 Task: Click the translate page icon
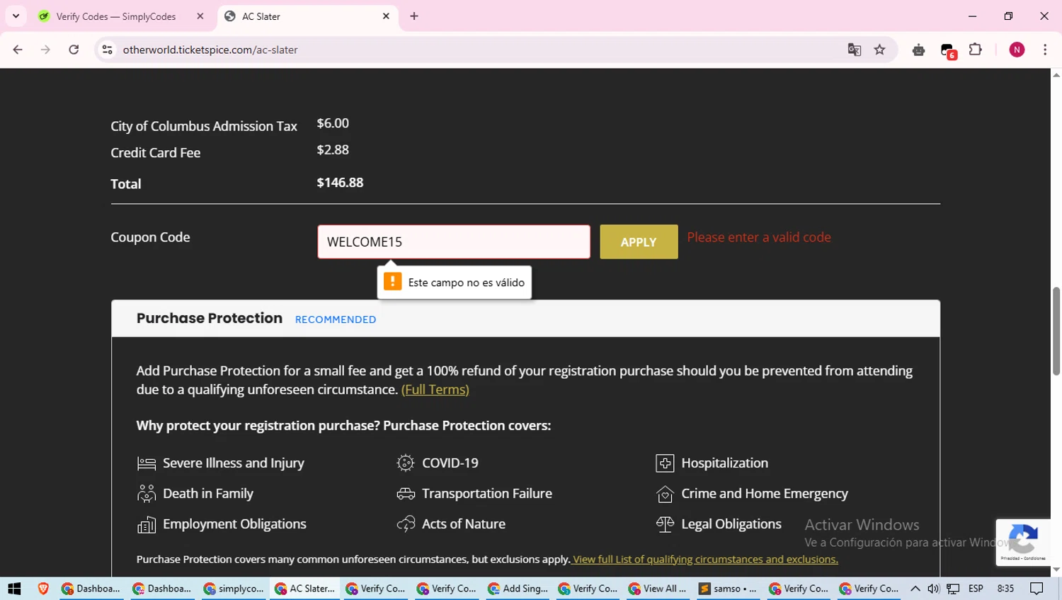(x=855, y=50)
